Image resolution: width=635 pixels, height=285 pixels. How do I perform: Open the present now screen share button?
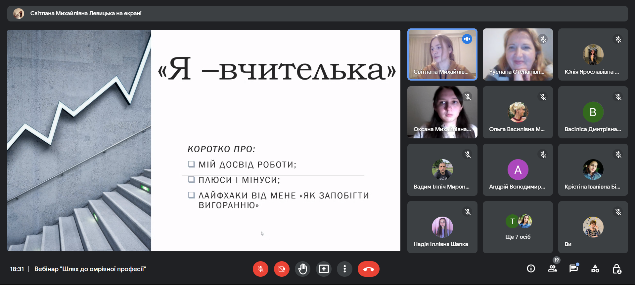click(324, 269)
